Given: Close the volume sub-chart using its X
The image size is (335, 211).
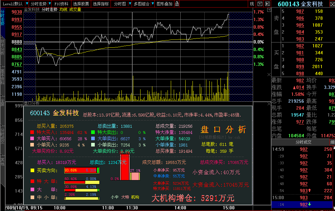Looking at the screenshot, I should (x=269, y=74).
